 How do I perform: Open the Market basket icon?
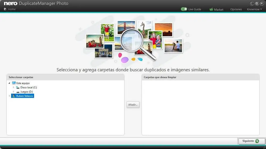211,9
